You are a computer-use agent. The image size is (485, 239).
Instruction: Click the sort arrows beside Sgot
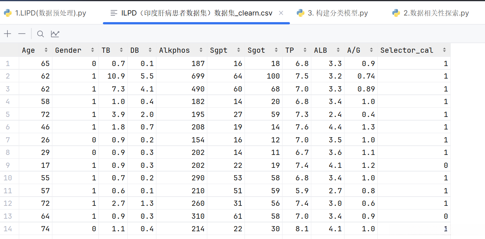pos(276,50)
